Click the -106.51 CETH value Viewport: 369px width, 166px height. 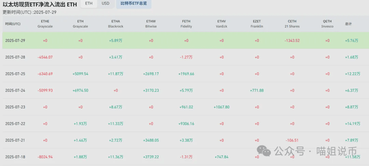tap(292, 140)
